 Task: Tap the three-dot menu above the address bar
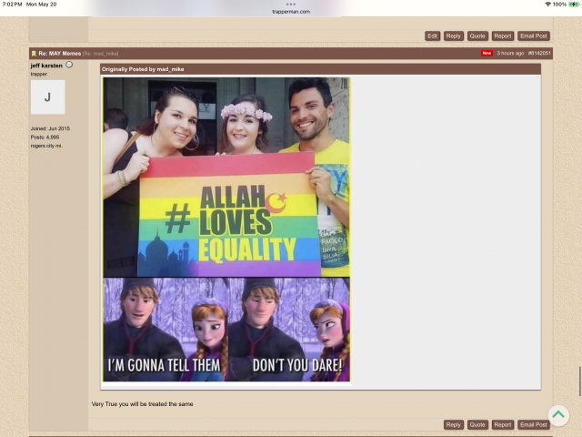coord(291,5)
